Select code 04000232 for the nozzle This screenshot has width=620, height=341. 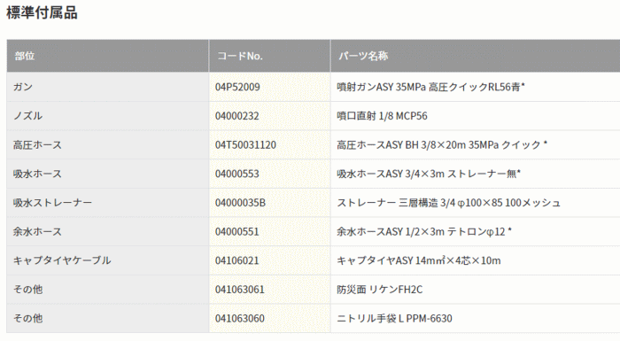[x=236, y=116]
